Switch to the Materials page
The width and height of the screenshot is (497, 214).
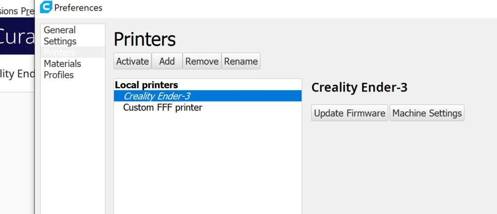coord(63,63)
